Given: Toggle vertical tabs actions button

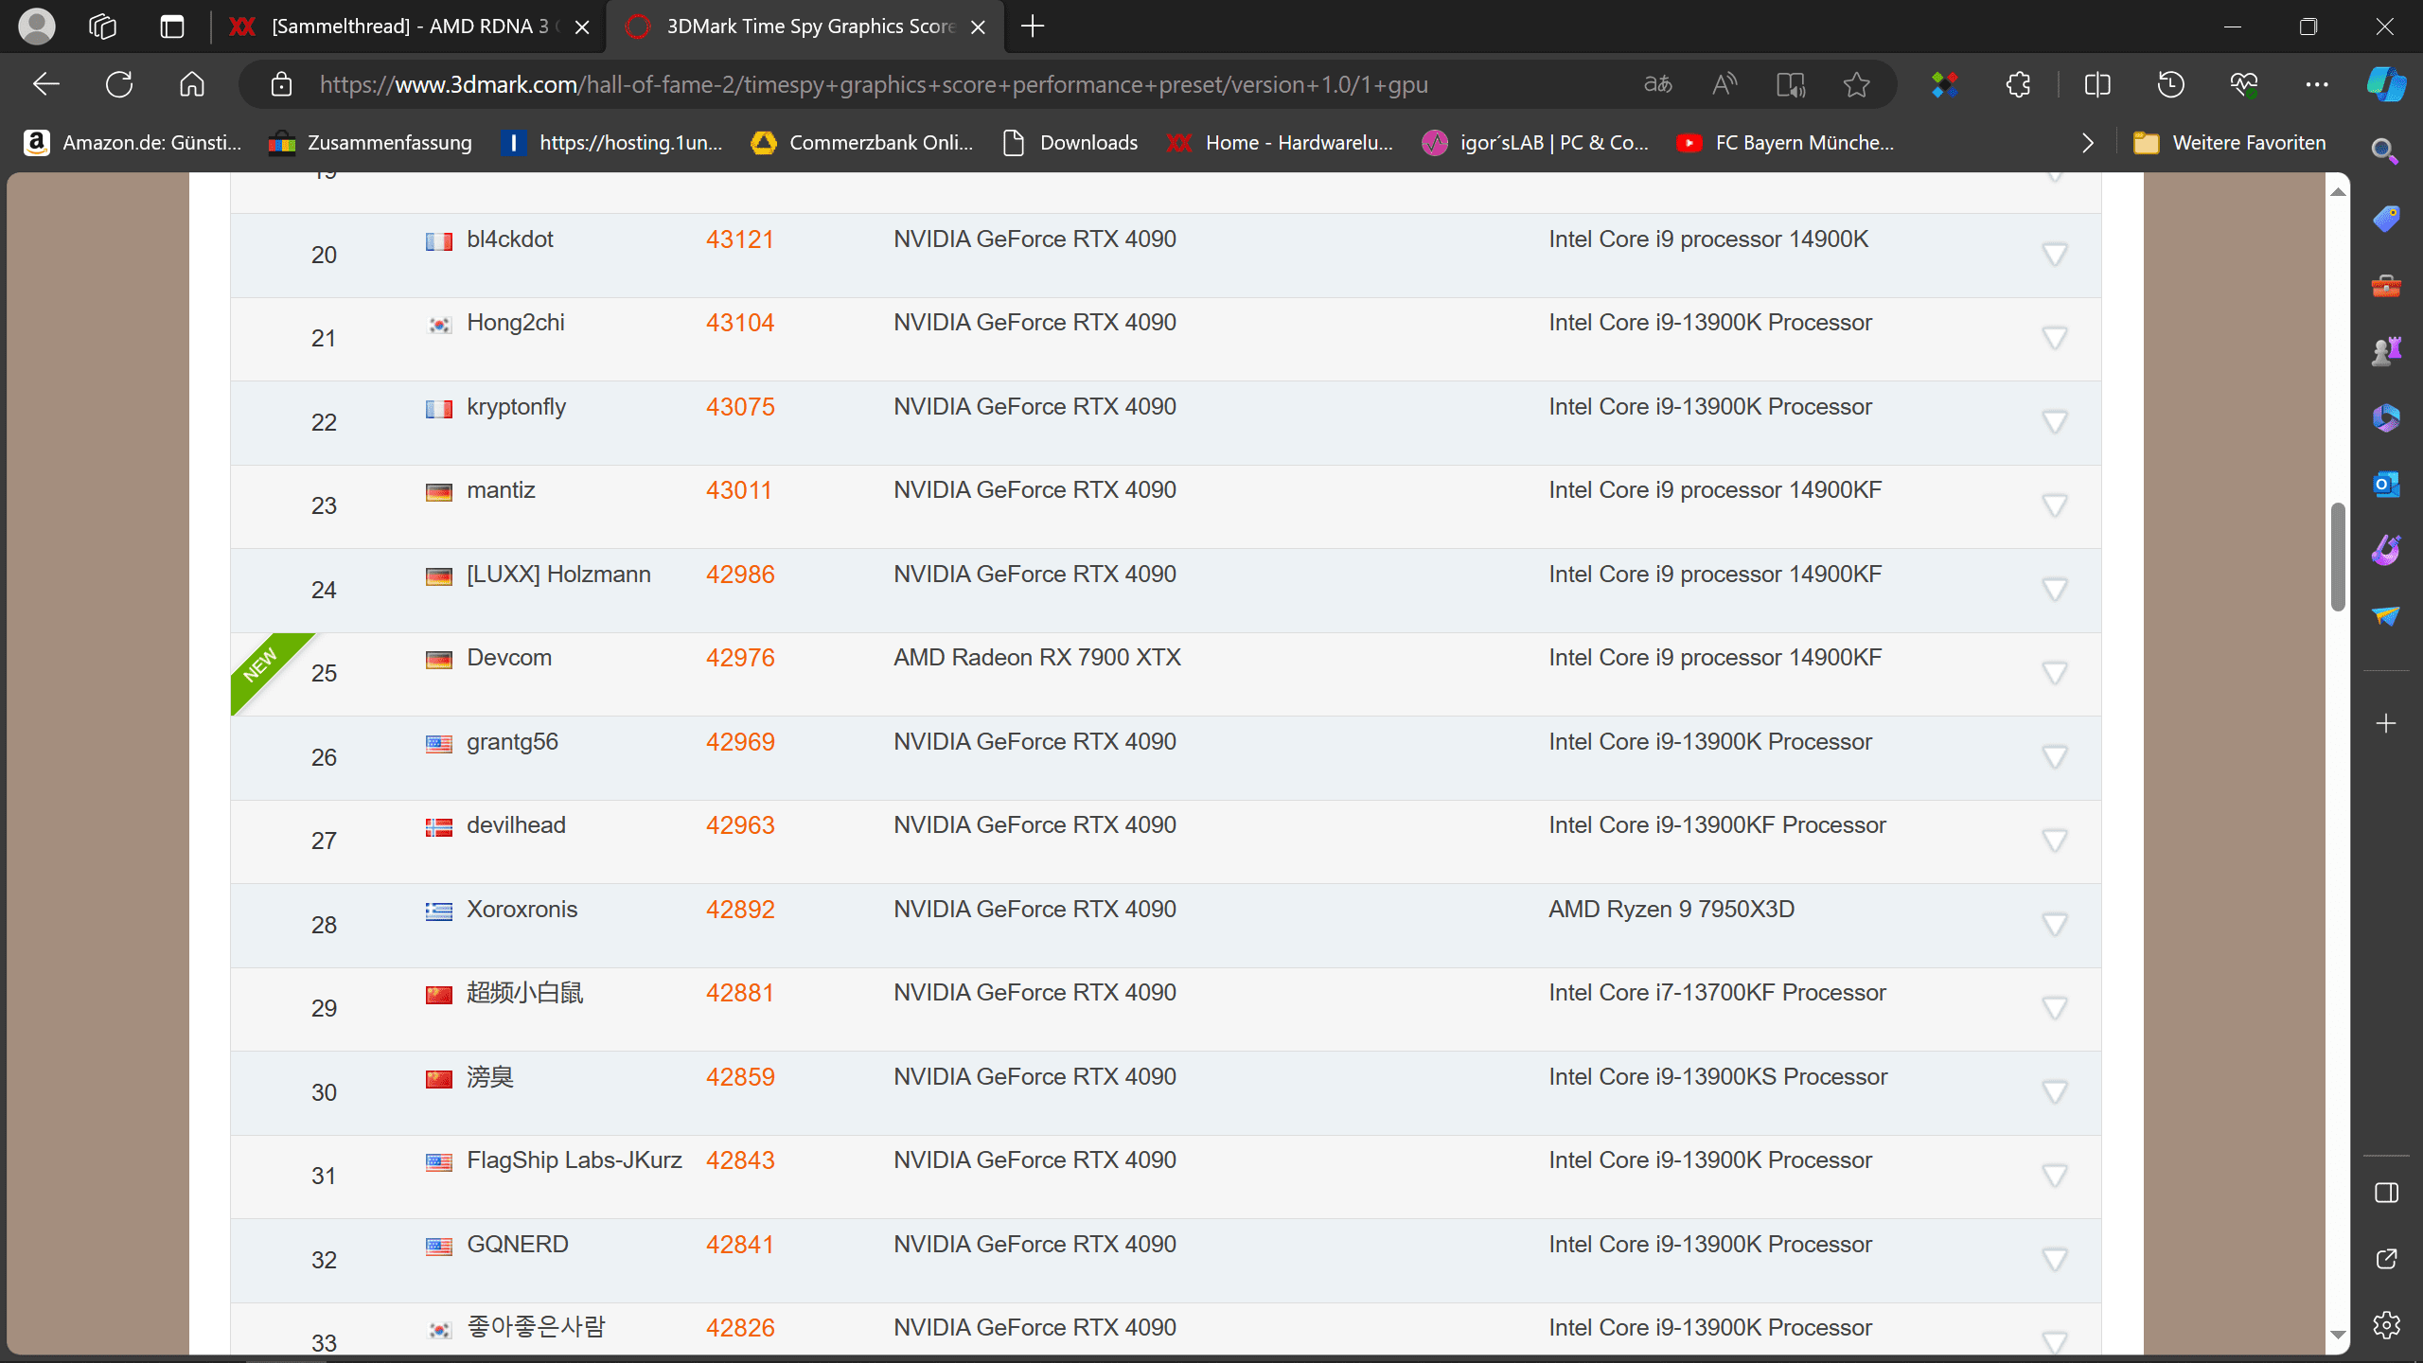Looking at the screenshot, I should [x=171, y=27].
